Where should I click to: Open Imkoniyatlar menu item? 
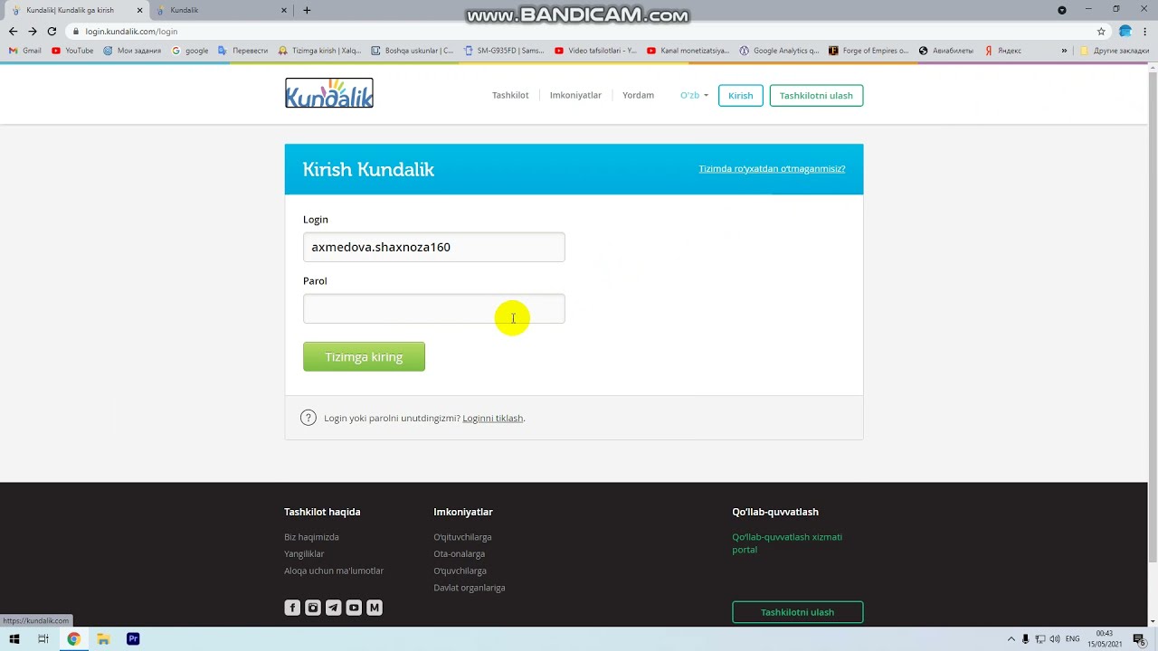tap(575, 95)
